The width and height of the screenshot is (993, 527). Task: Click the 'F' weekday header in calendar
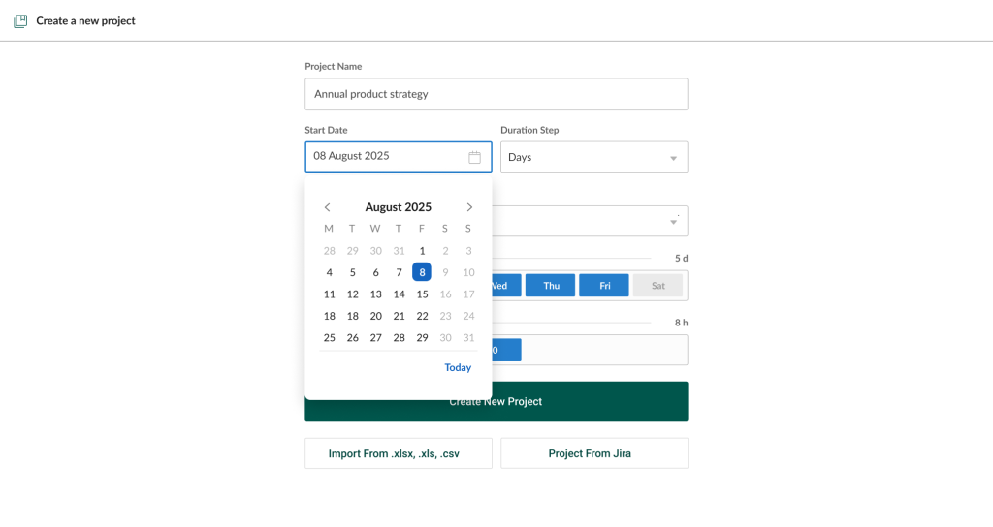tap(422, 229)
